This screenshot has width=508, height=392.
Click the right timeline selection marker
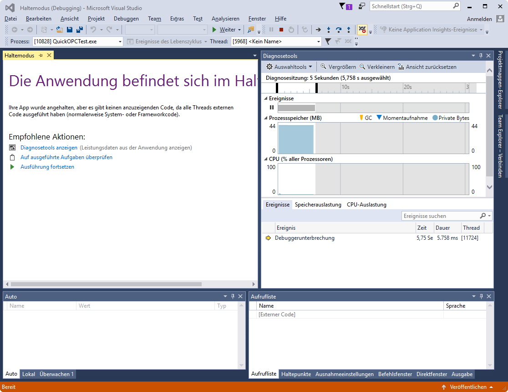coord(316,88)
